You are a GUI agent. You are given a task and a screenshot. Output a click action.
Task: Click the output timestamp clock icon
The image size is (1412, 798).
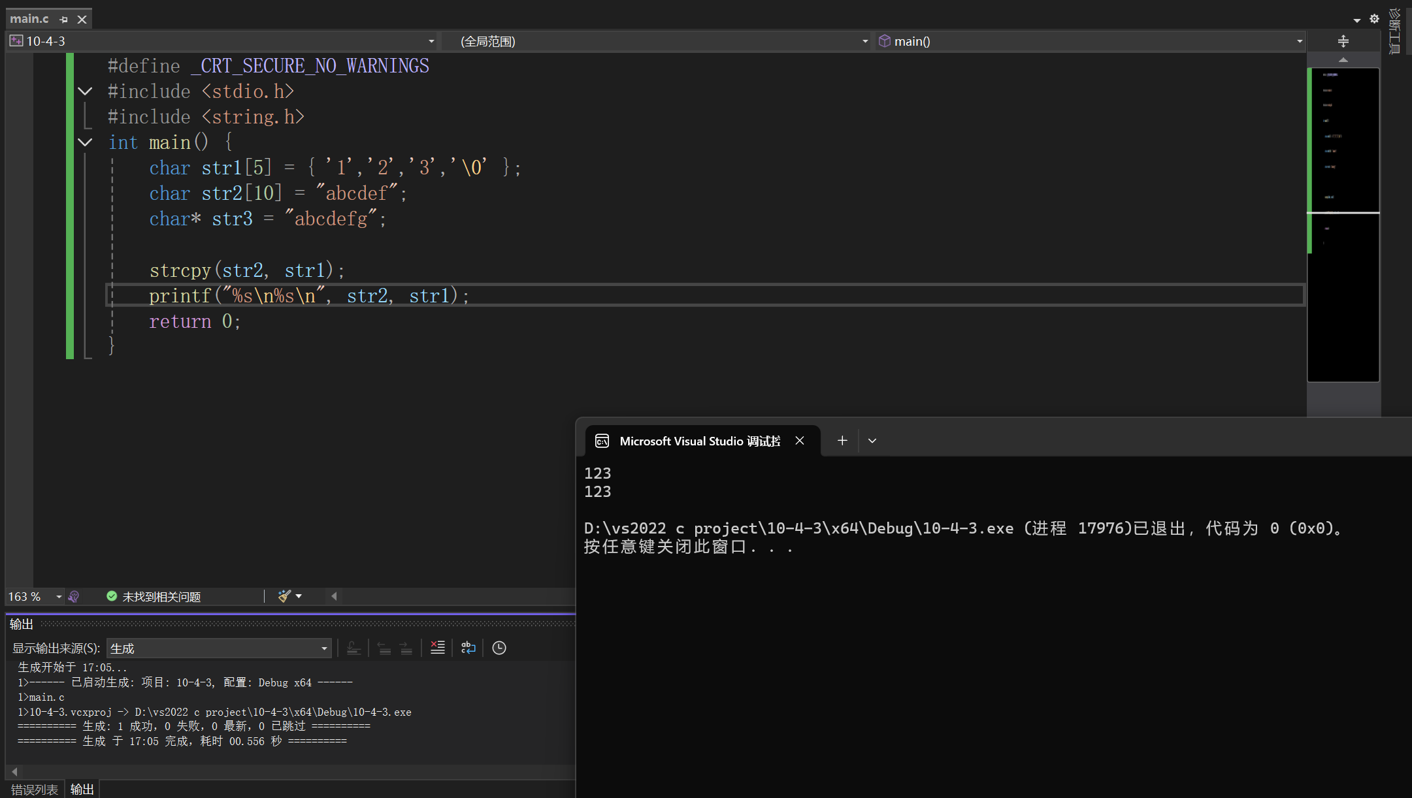[x=499, y=648]
